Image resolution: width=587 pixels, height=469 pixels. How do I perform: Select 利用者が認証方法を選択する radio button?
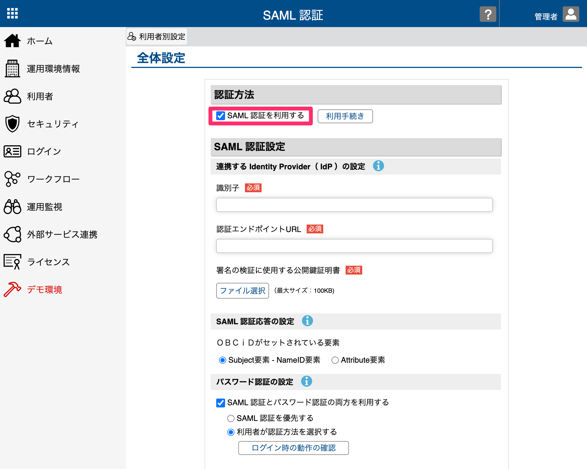[x=231, y=432]
